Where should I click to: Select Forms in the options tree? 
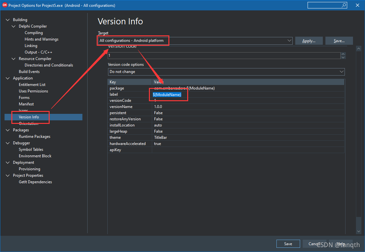(24, 98)
